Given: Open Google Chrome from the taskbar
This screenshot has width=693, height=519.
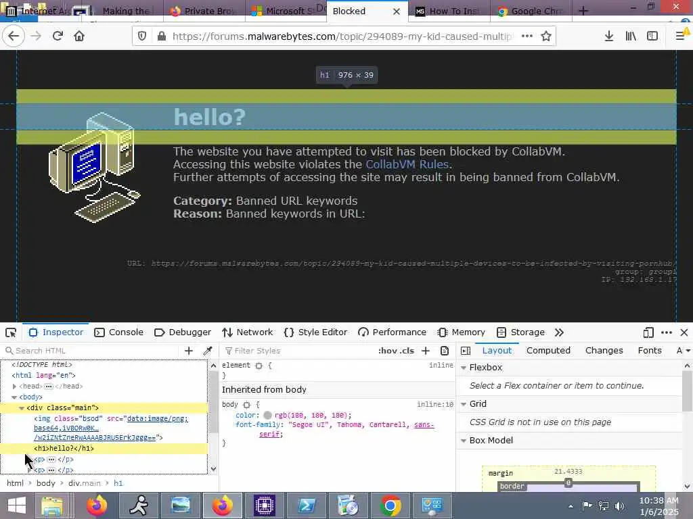Looking at the screenshot, I should 390,505.
